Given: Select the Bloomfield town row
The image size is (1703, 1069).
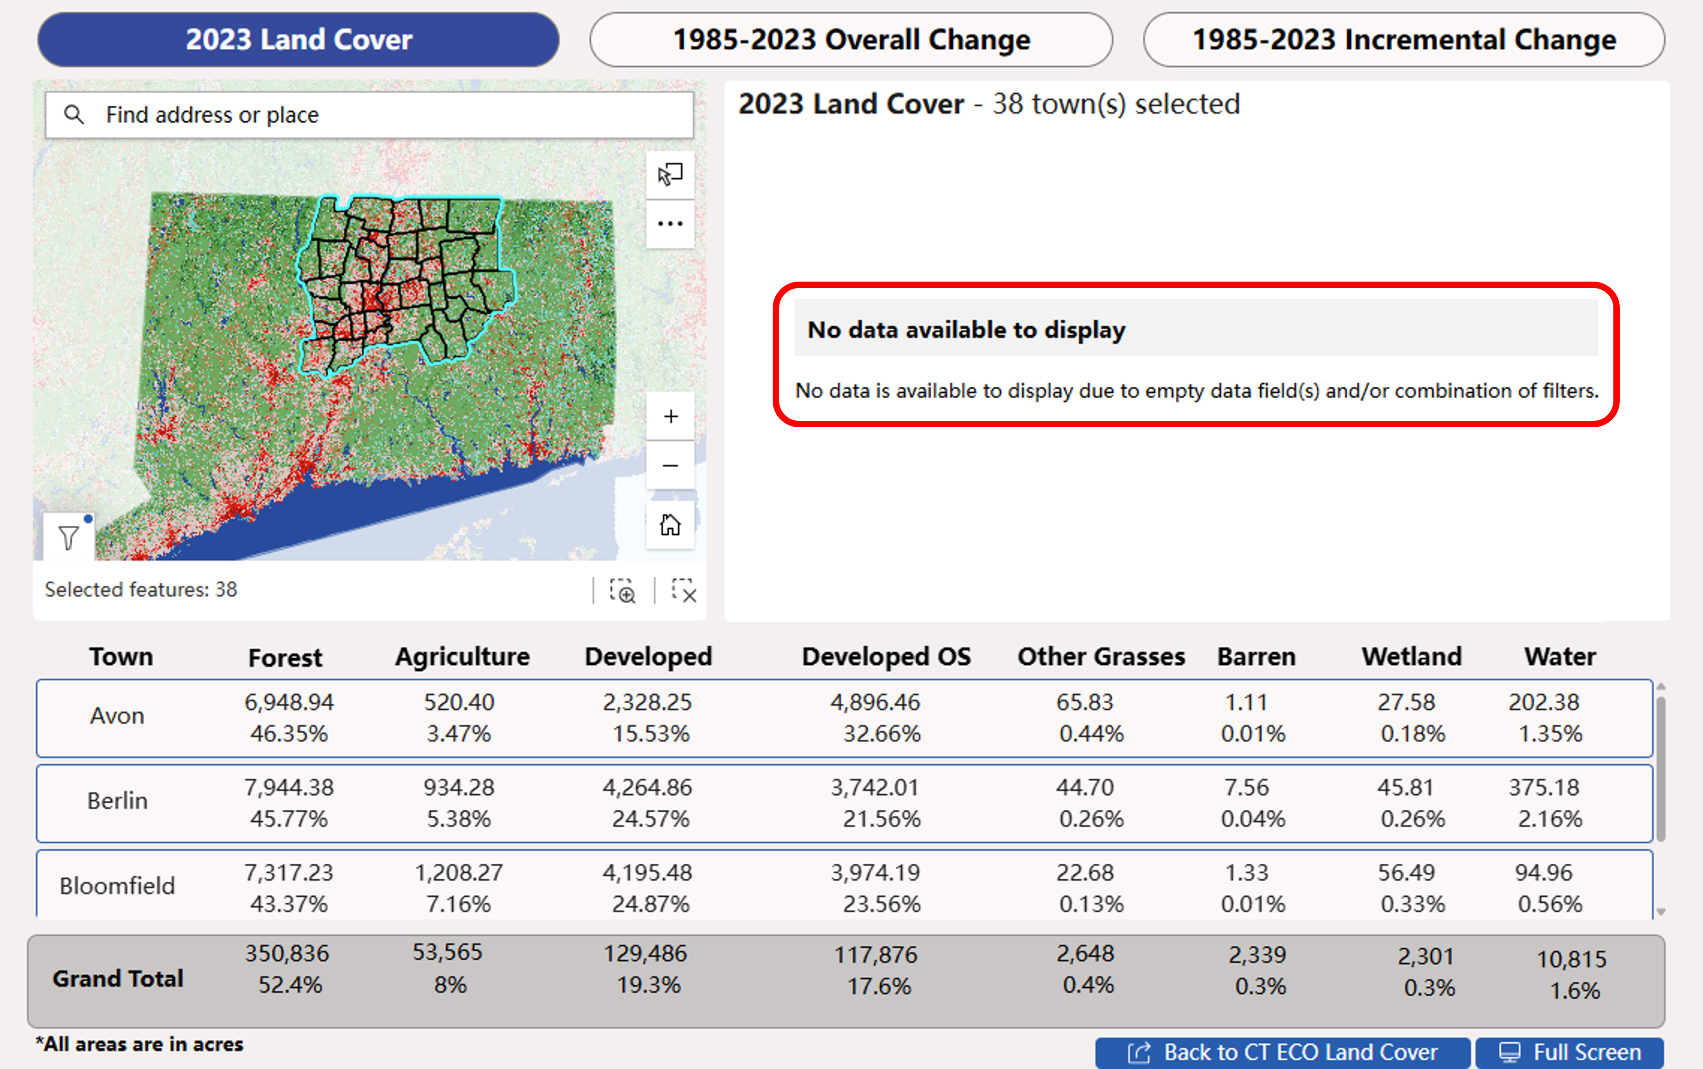Looking at the screenshot, I should point(844,884).
